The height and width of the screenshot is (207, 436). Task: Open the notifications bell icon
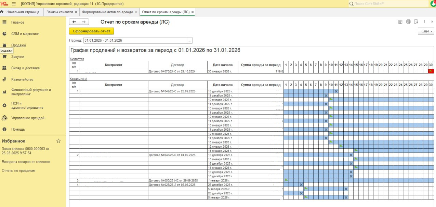pos(433,3)
